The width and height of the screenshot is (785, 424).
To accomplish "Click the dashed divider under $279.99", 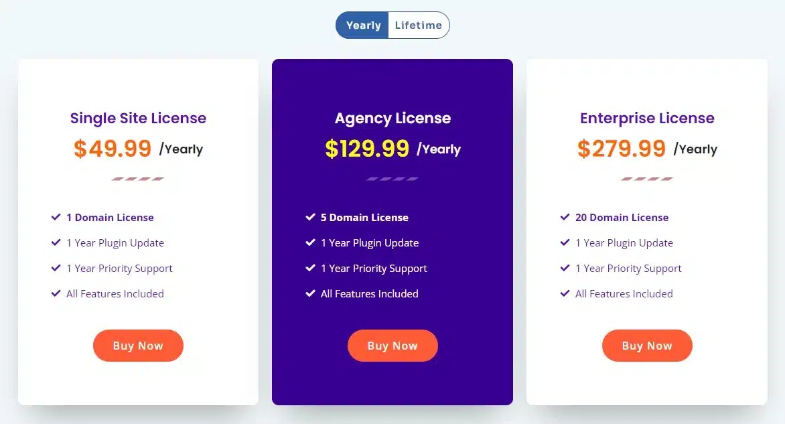I will point(647,179).
